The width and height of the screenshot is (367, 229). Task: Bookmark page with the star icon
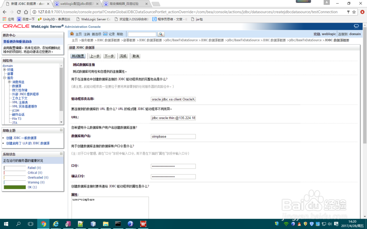[x=354, y=12]
